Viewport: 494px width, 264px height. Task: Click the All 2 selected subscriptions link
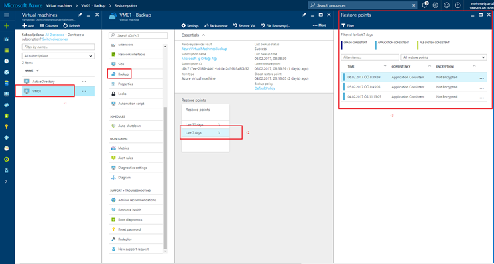click(54, 35)
